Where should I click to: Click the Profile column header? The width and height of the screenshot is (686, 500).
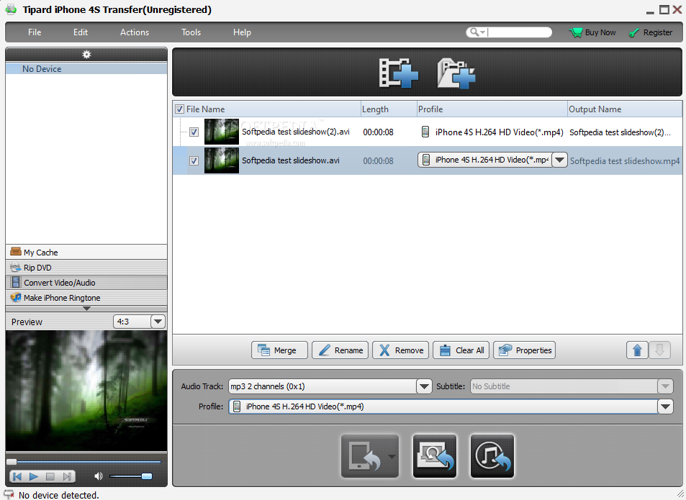[x=492, y=109]
